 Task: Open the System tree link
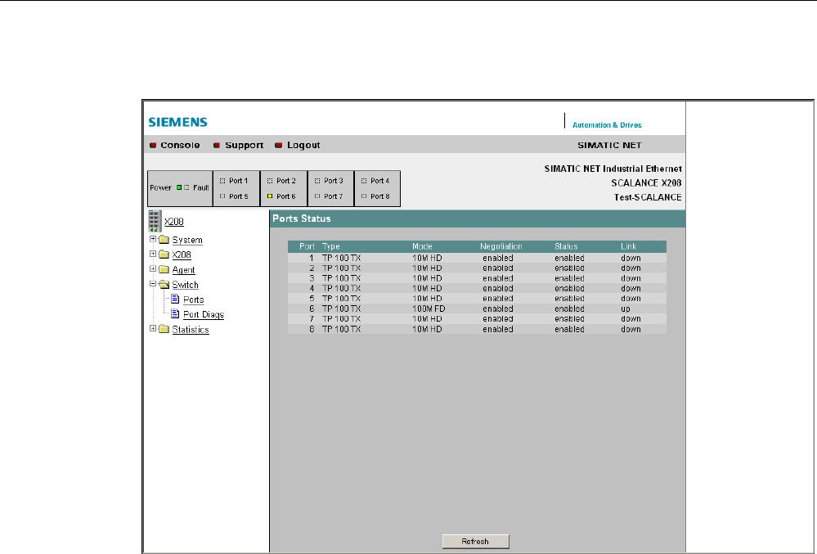(187, 241)
